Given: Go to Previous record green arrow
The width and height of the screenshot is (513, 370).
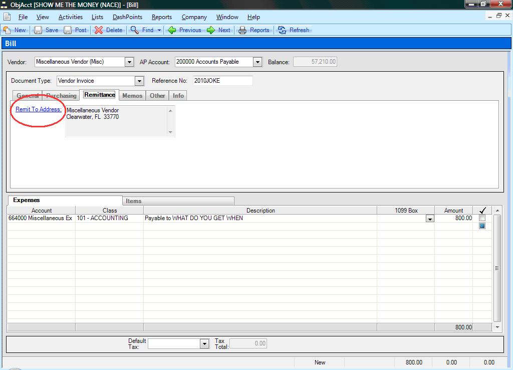Looking at the screenshot, I should coord(172,30).
